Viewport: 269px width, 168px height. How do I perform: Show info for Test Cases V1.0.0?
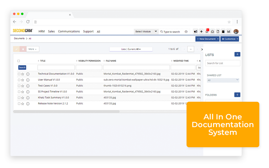[28, 86]
